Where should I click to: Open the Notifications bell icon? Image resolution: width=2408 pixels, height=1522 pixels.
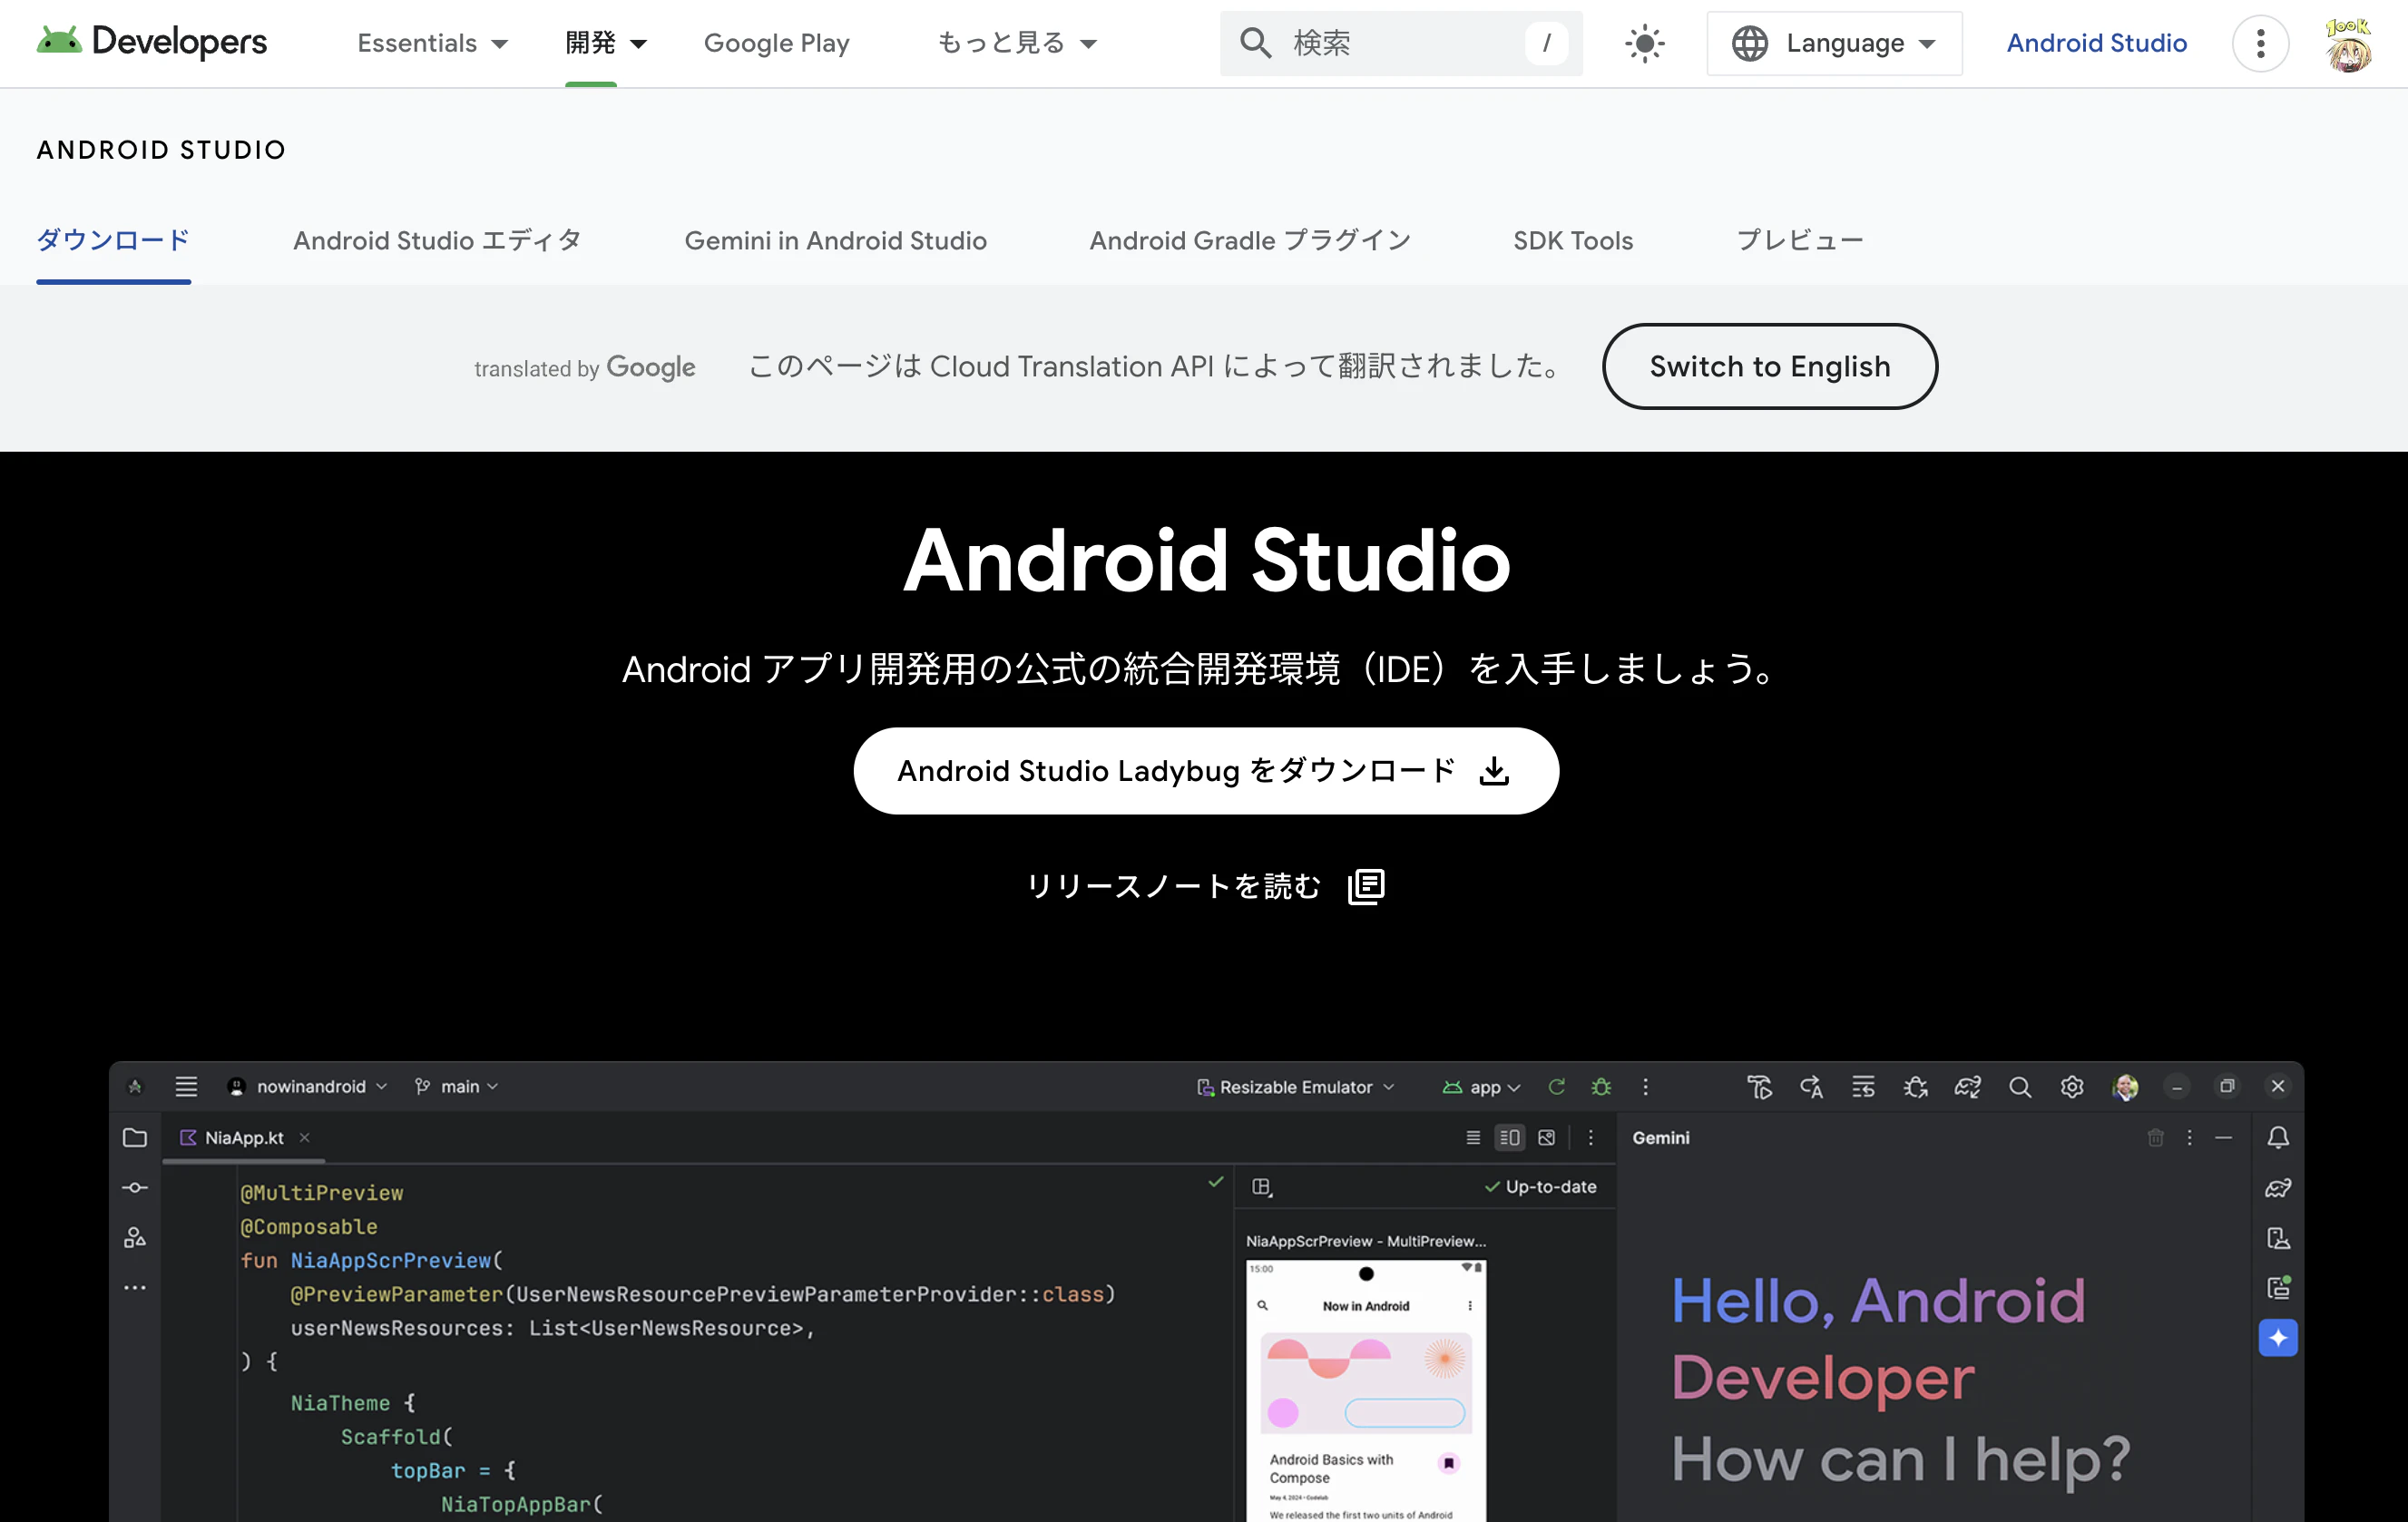coord(2278,1137)
